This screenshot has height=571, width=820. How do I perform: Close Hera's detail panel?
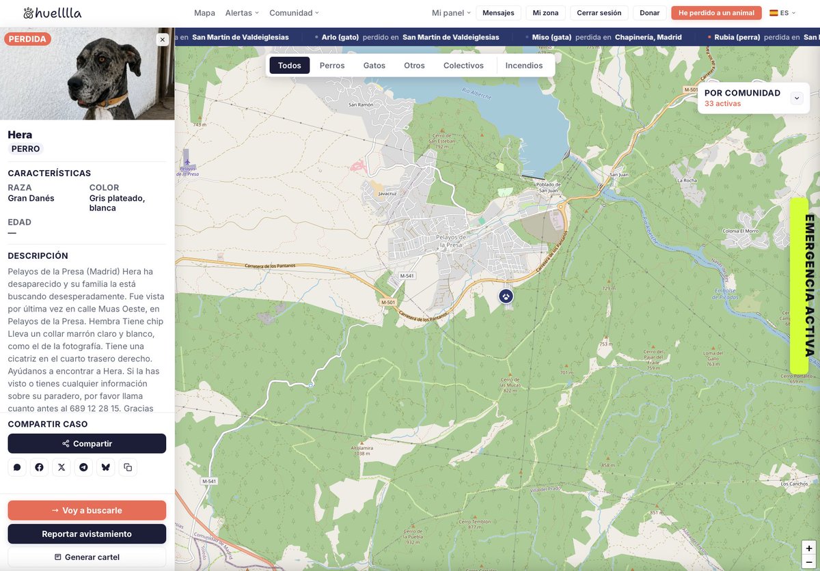pos(163,40)
